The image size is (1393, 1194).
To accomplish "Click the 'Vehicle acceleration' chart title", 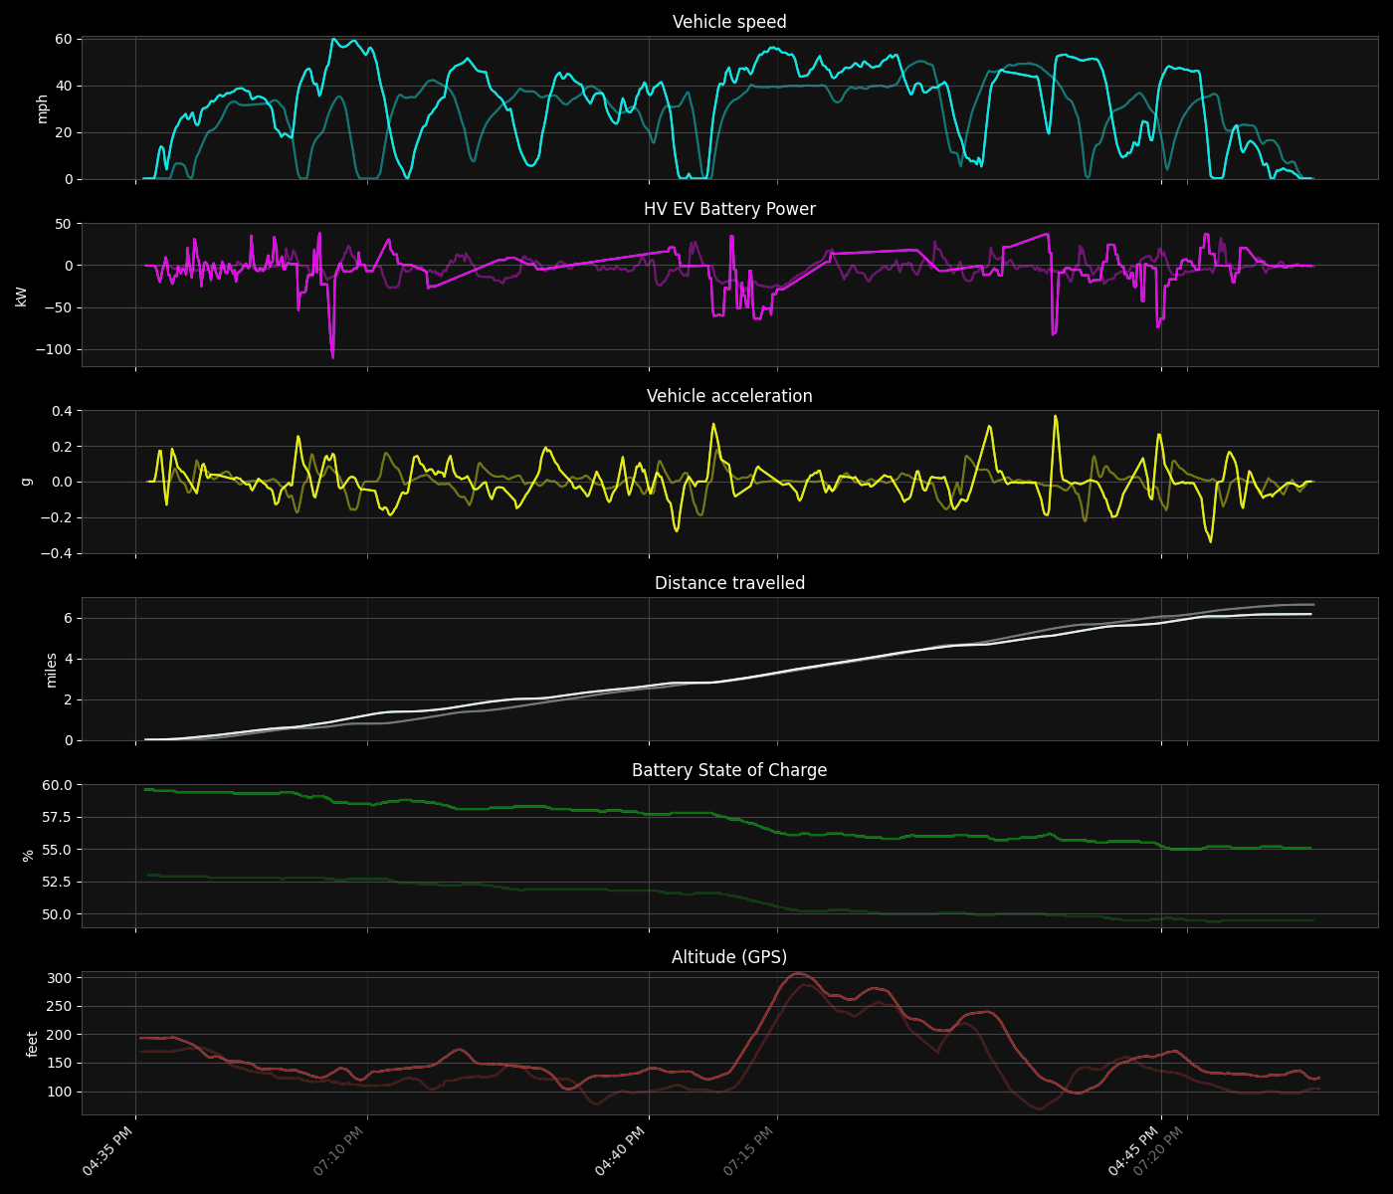I will [x=729, y=396].
